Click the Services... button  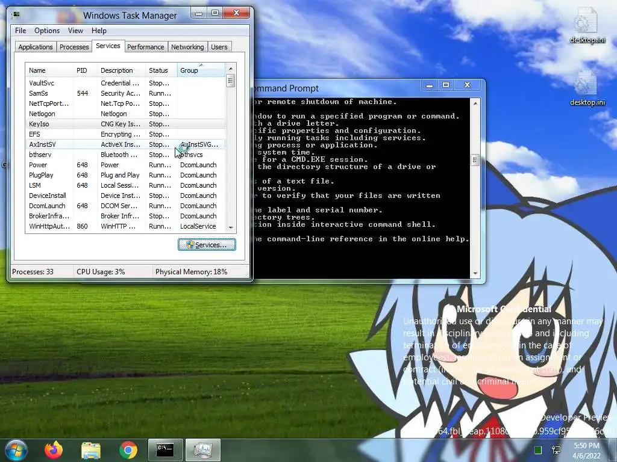pyautogui.click(x=207, y=245)
